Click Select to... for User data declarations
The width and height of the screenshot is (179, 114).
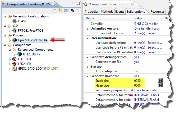(155, 43)
